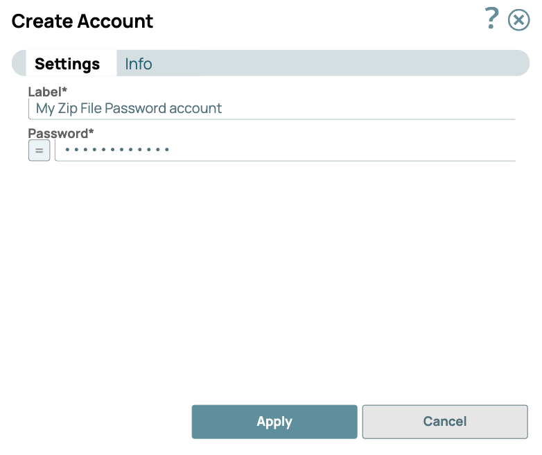This screenshot has width=542, height=455.
Task: Click the circled X icon at top right
Action: tap(518, 20)
